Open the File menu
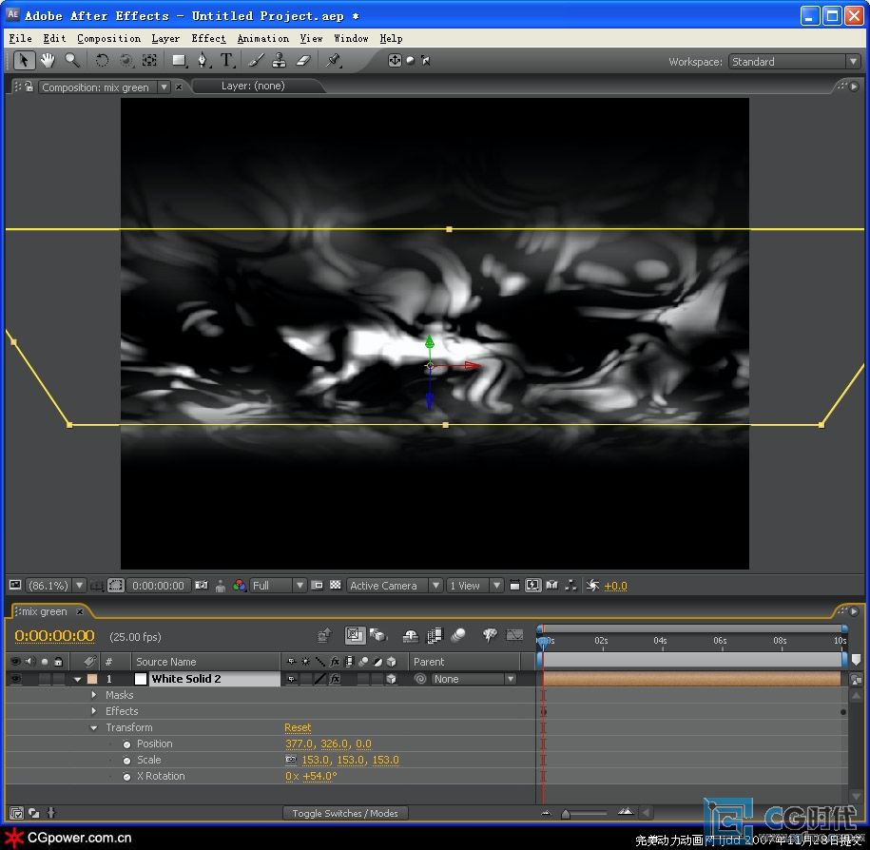The width and height of the screenshot is (870, 850). click(21, 38)
